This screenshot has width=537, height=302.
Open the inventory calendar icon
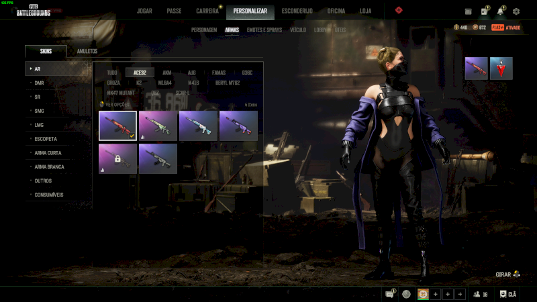point(468,11)
